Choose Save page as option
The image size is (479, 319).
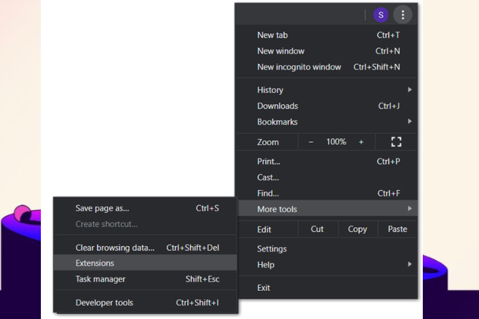point(145,208)
